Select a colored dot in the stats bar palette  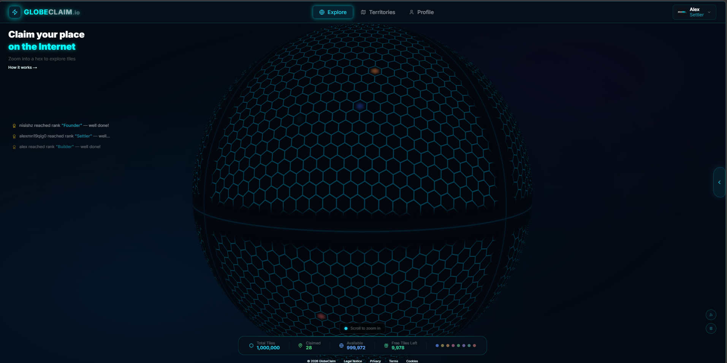(437, 346)
